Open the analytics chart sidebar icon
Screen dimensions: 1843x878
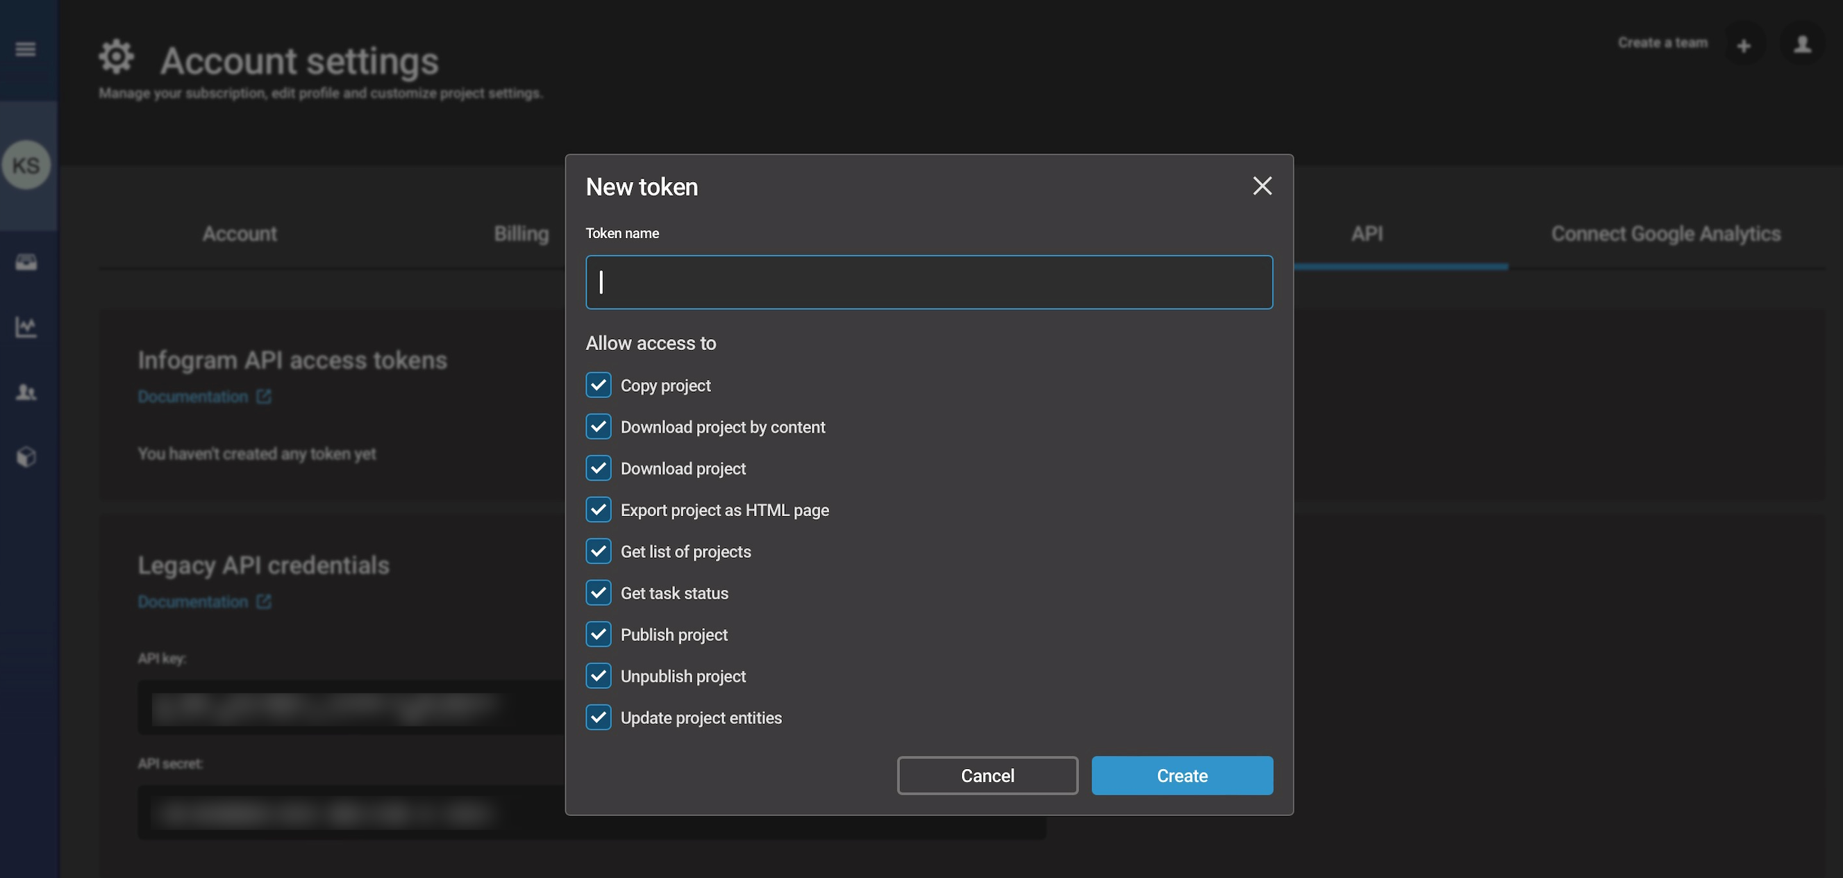[x=26, y=327]
